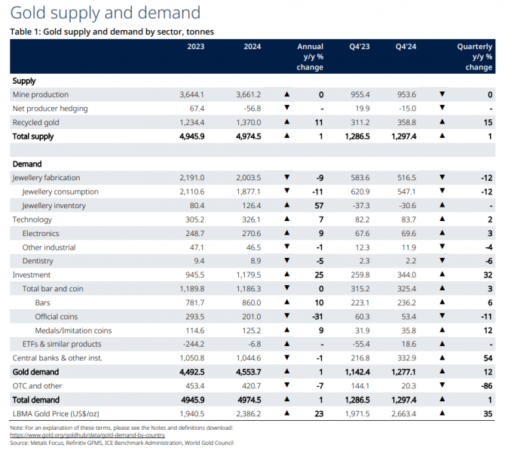The image size is (505, 451).
Task: Click the annual up arrow for Recycled gold
Action: click(286, 122)
